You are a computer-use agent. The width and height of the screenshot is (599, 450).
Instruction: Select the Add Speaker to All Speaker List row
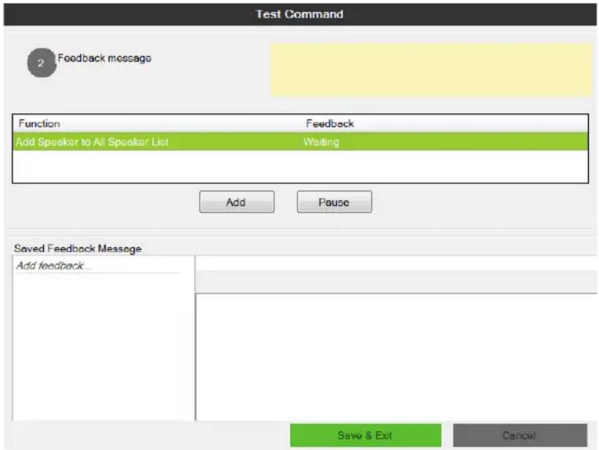click(x=300, y=142)
